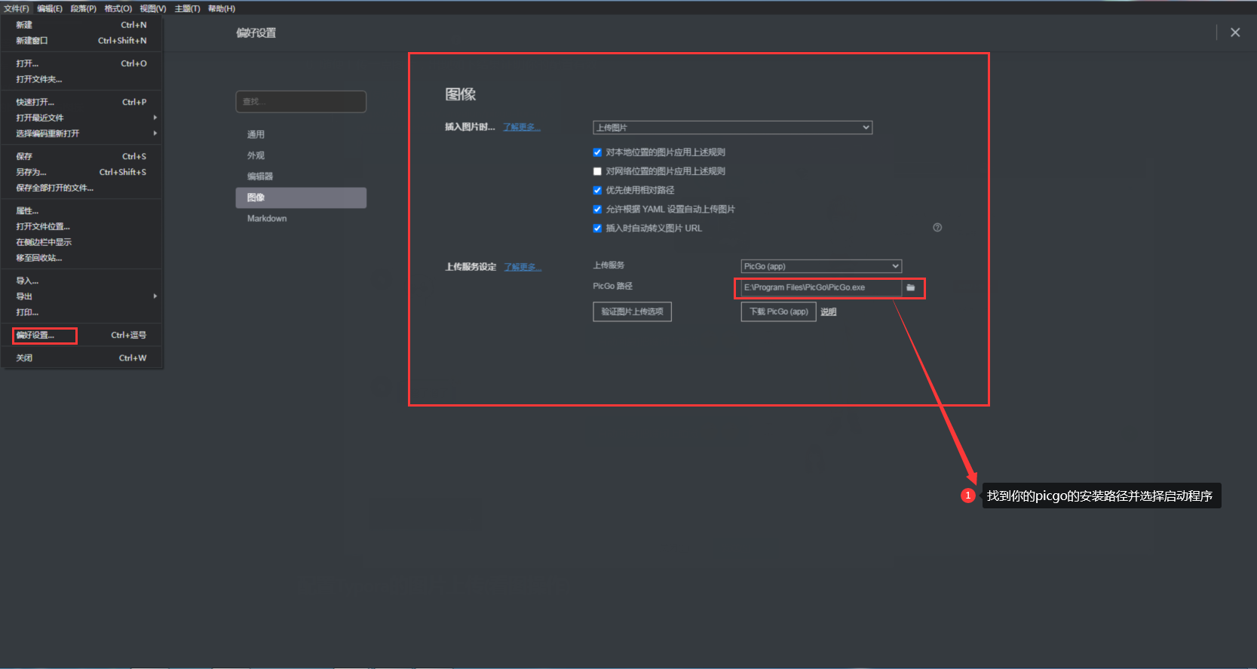Choose 属性... menu entry
The image size is (1257, 669).
click(81, 210)
